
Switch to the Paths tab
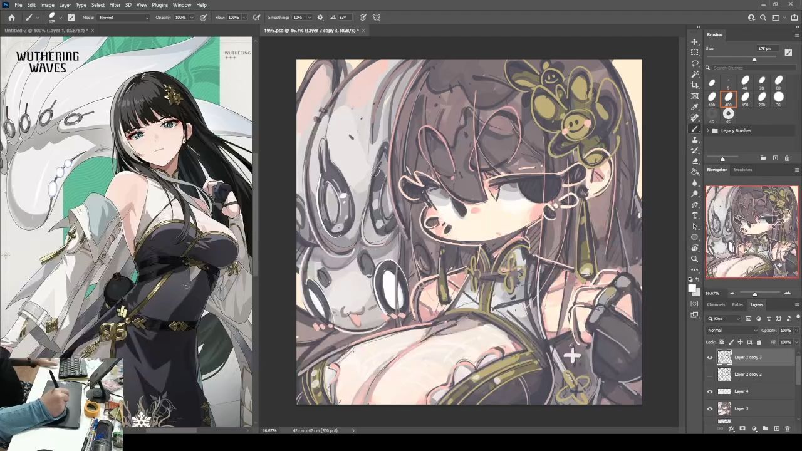click(737, 305)
